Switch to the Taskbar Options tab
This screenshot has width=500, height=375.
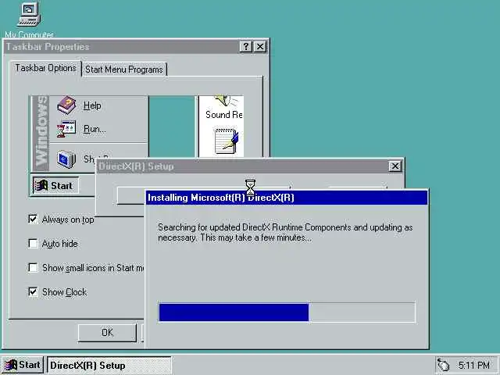45,68
